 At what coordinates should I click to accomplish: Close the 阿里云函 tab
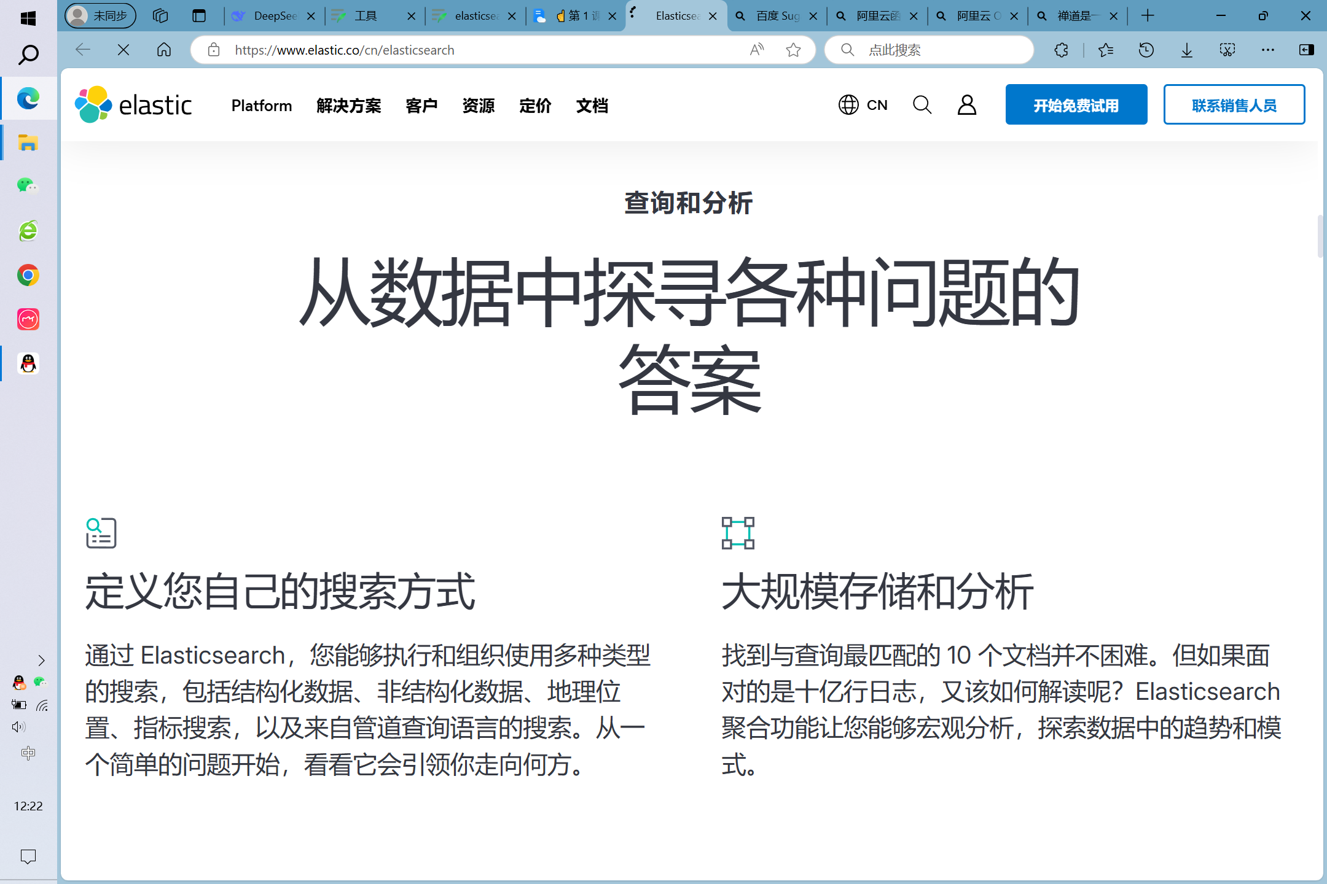(x=914, y=17)
